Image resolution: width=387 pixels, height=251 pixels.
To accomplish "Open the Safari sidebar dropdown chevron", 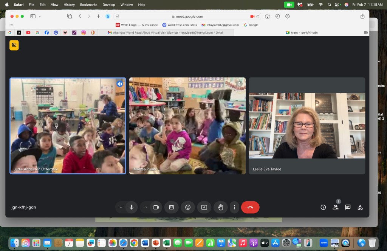I will pos(40,16).
